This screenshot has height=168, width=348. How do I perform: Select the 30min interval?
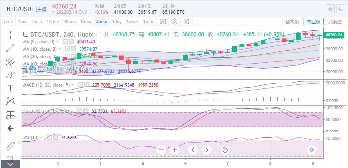click(x=70, y=22)
